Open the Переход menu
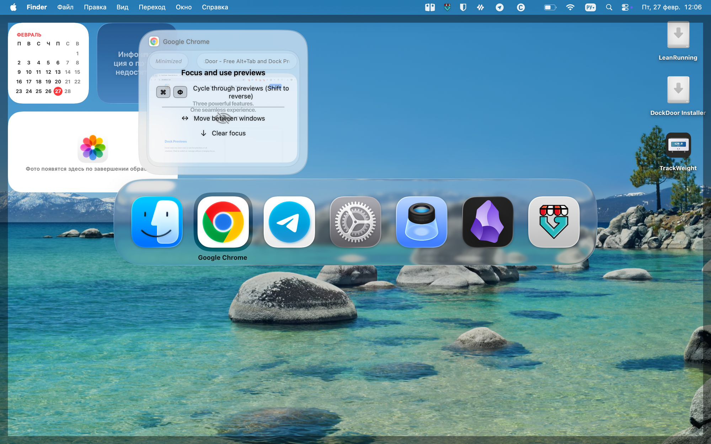Viewport: 711px width, 444px height. pos(152,7)
